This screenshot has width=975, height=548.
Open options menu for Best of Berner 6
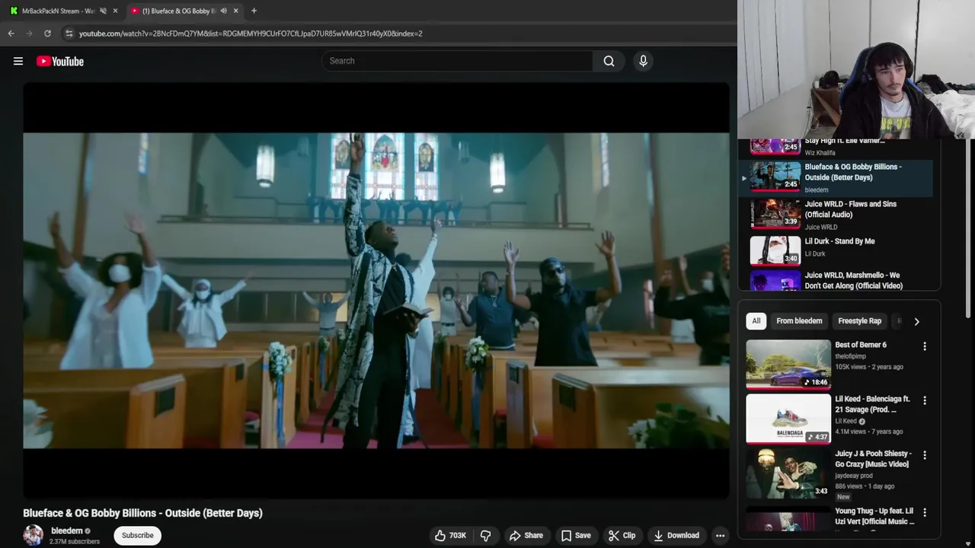click(925, 346)
